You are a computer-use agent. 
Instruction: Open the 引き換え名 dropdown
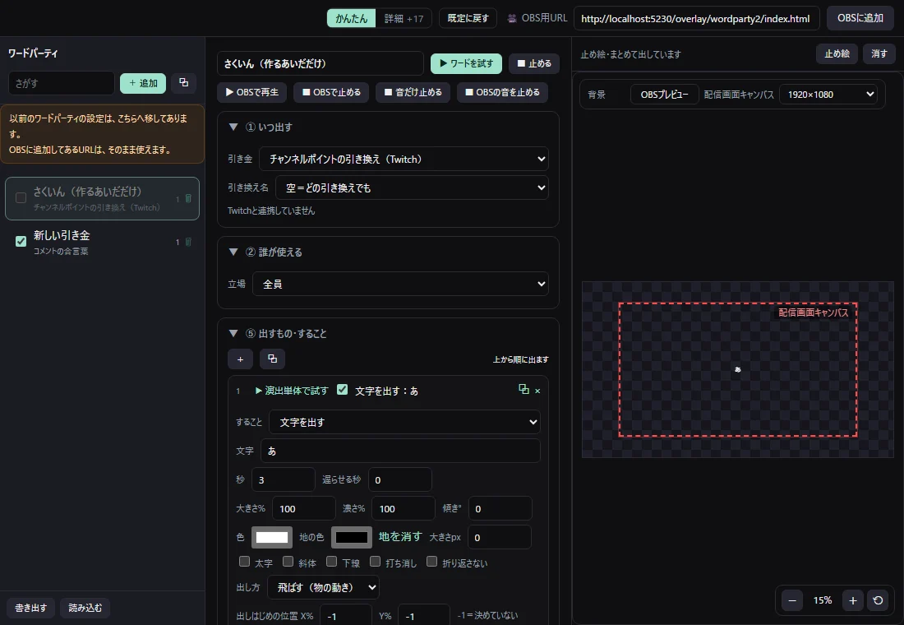point(412,187)
